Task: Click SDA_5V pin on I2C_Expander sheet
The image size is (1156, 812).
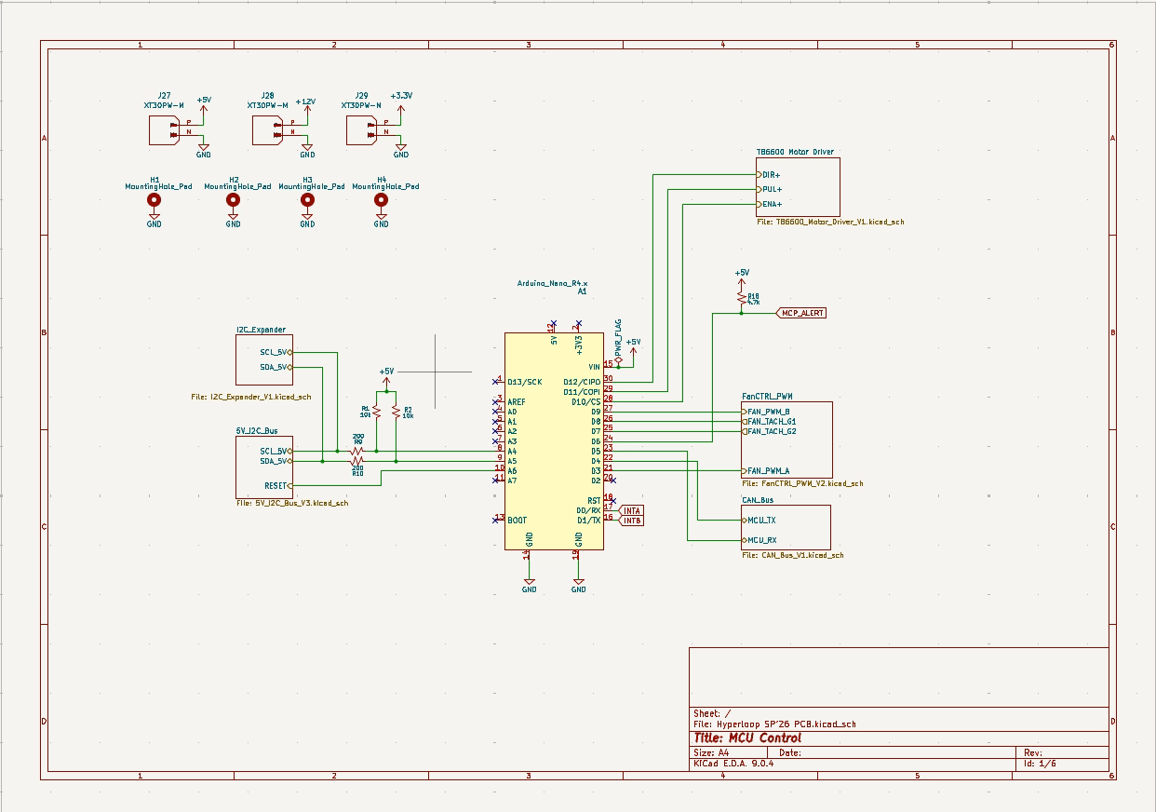Action: (x=276, y=367)
